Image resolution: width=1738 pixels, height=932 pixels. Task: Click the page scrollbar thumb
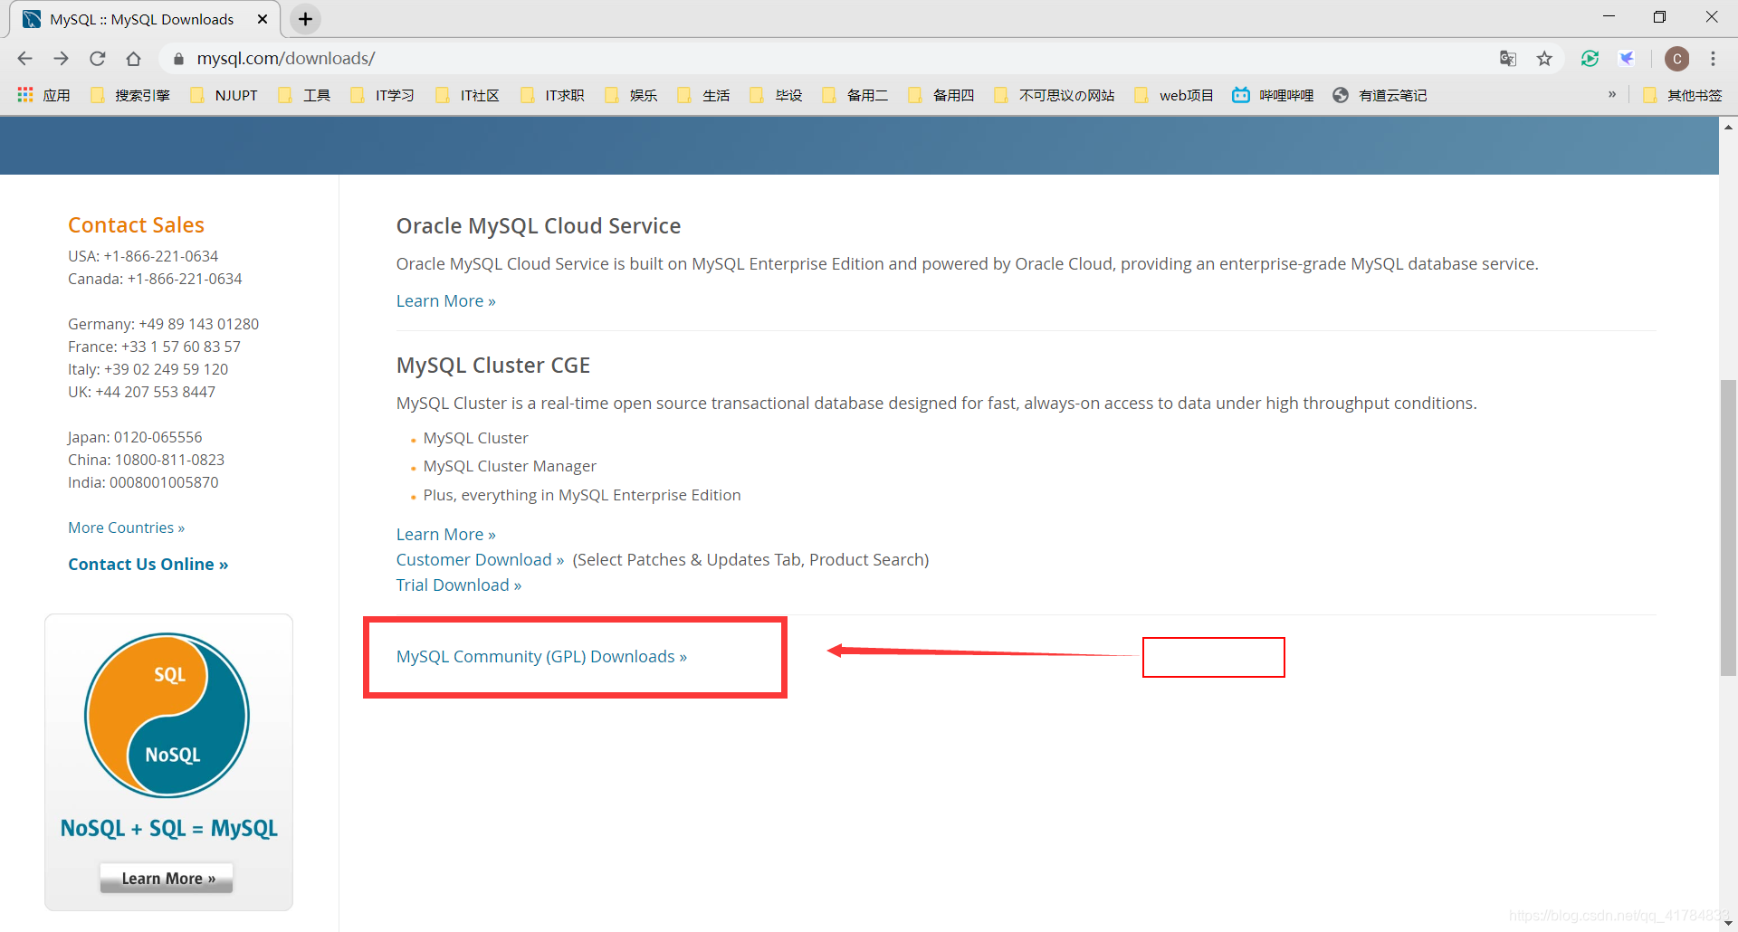point(1728,528)
